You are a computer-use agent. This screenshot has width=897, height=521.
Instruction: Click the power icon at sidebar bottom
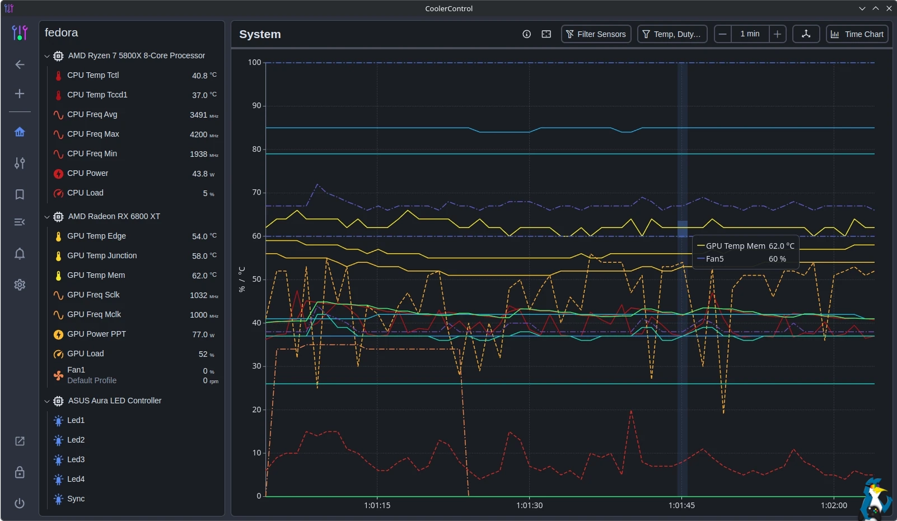pos(20,503)
